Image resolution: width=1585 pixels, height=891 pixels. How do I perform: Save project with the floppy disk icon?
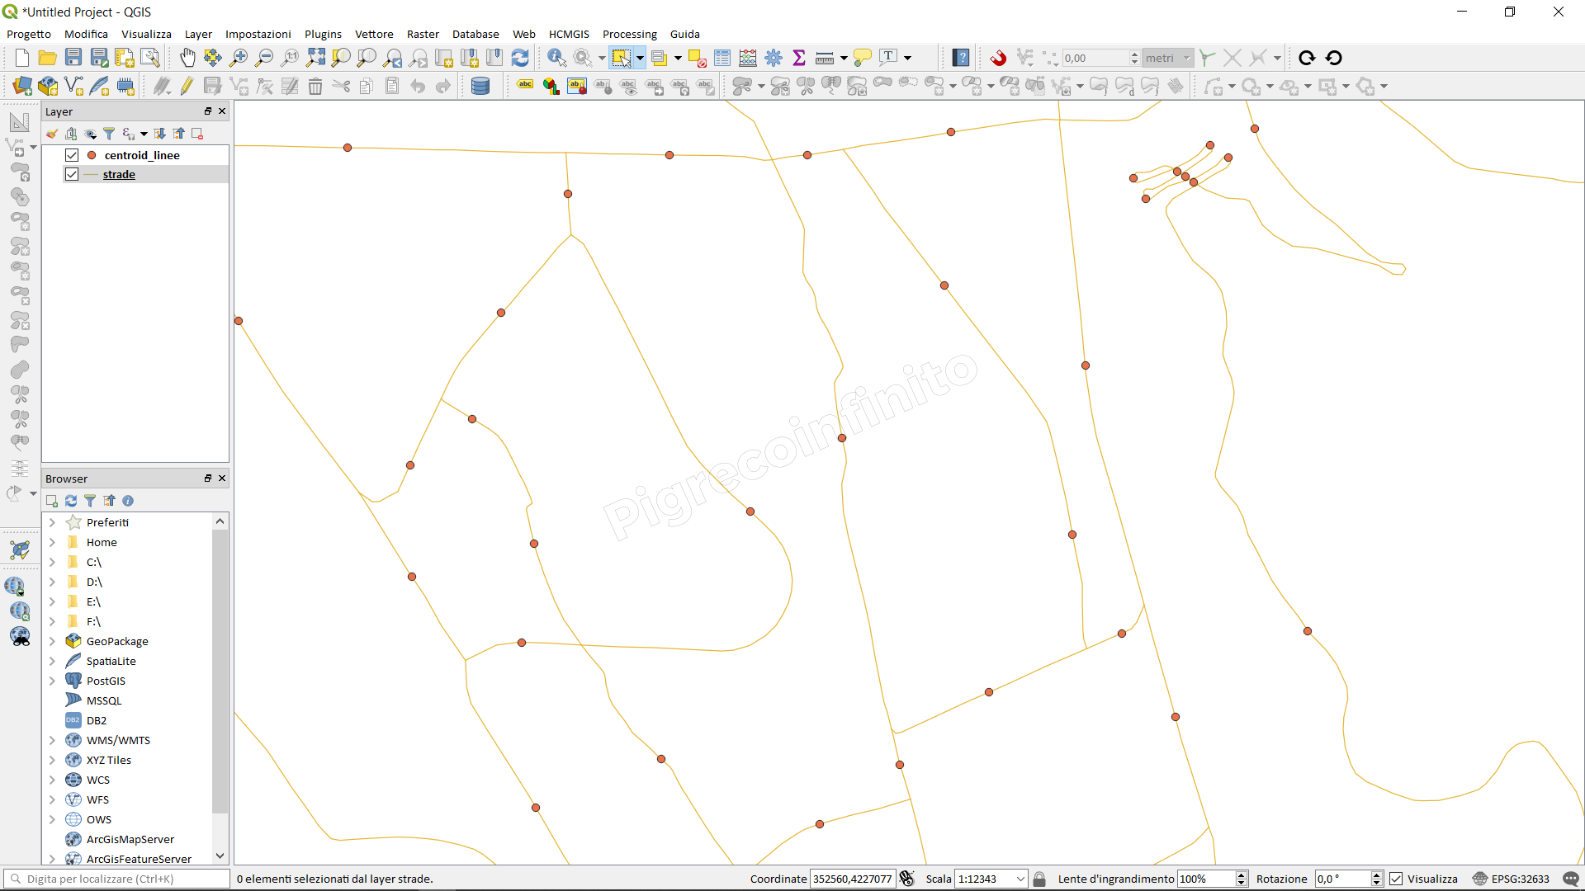[x=73, y=58]
